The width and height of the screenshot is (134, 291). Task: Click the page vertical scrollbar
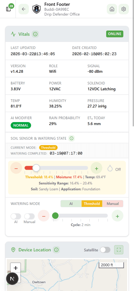pos(133,63)
